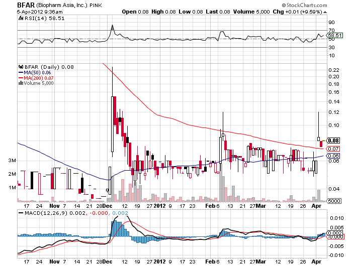
Task: Click the Last 0.08 header value
Action: coord(218,12)
